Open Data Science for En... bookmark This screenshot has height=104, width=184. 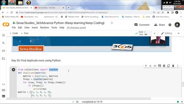pos(110,17)
